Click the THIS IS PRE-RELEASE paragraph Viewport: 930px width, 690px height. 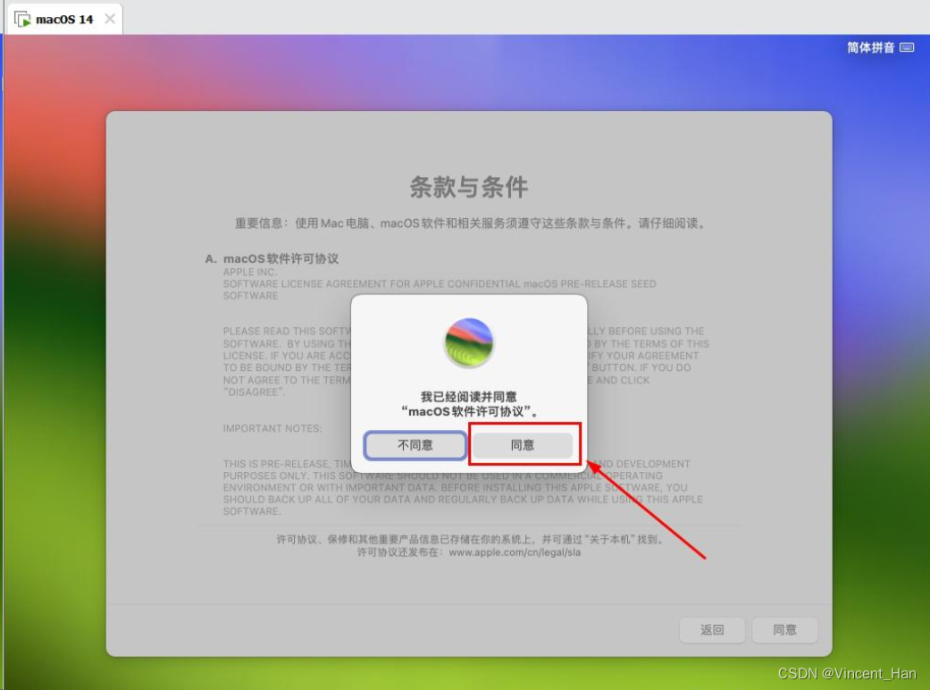(x=463, y=487)
